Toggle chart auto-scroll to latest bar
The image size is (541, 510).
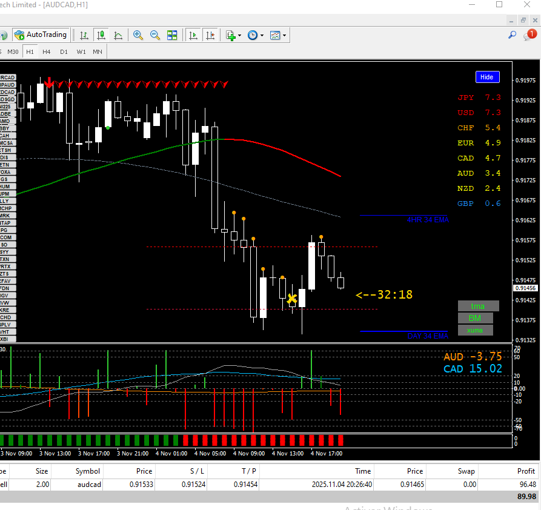pyautogui.click(x=193, y=35)
